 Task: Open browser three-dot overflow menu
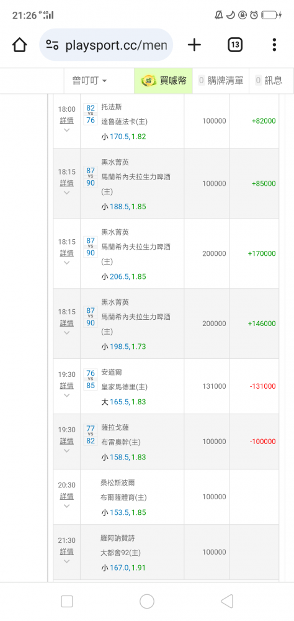click(x=274, y=45)
